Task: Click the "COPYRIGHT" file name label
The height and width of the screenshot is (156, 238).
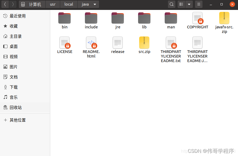Action: click(x=197, y=27)
